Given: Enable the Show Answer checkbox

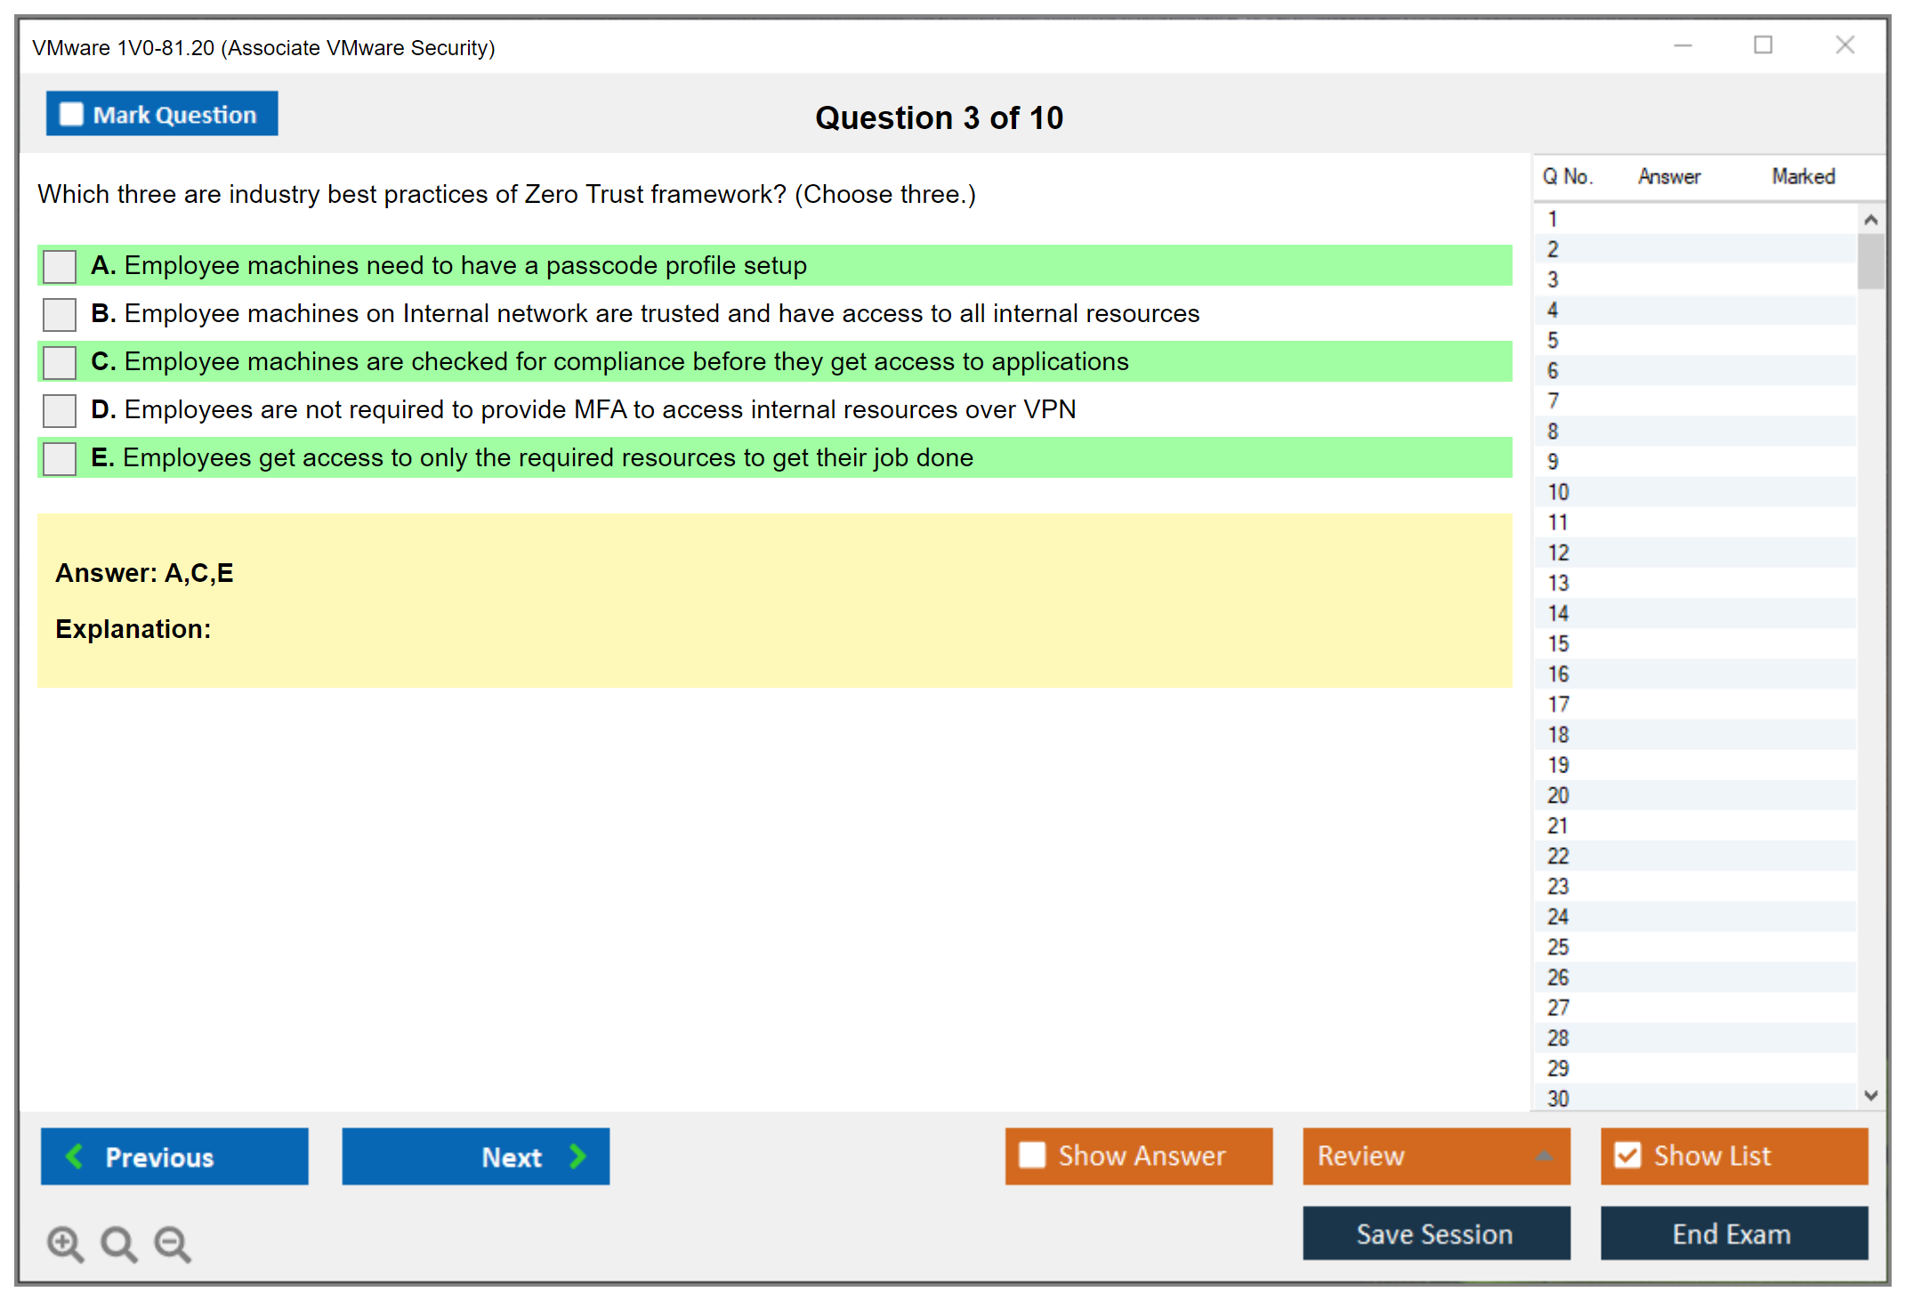Looking at the screenshot, I should point(1032,1155).
